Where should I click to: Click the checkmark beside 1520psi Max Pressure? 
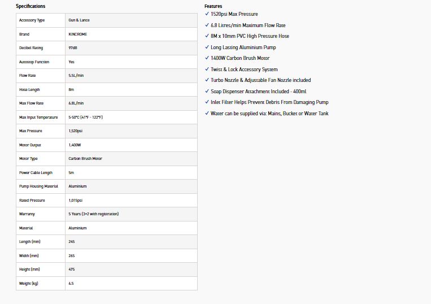coord(207,14)
